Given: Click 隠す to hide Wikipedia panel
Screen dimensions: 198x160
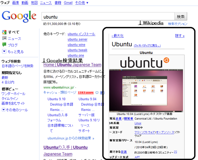Looking at the screenshot, I should click(180, 36).
